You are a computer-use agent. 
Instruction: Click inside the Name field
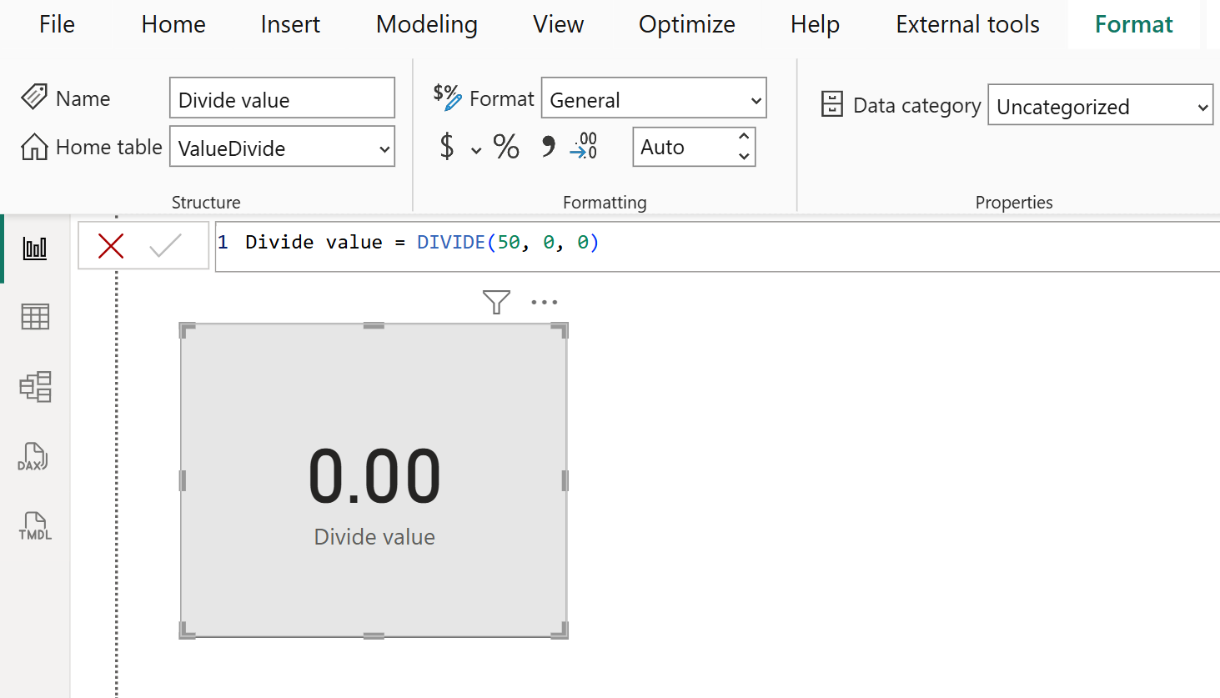[x=282, y=98]
